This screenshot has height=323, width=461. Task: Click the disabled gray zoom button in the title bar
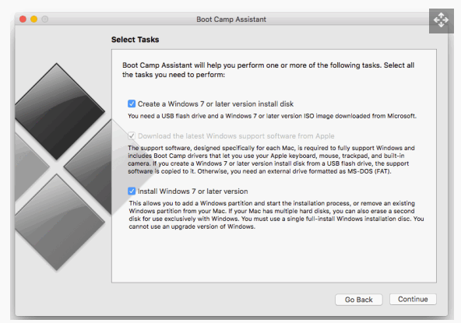coord(44,19)
